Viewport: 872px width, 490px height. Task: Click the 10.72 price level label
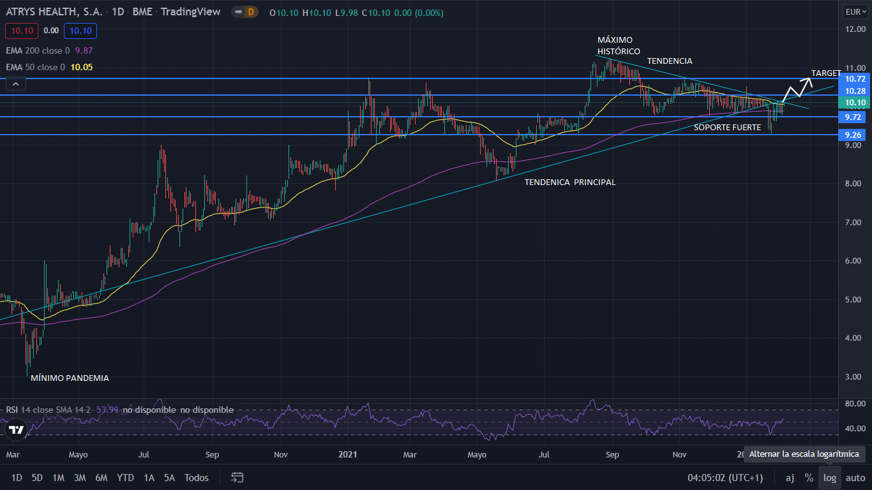[x=855, y=78]
